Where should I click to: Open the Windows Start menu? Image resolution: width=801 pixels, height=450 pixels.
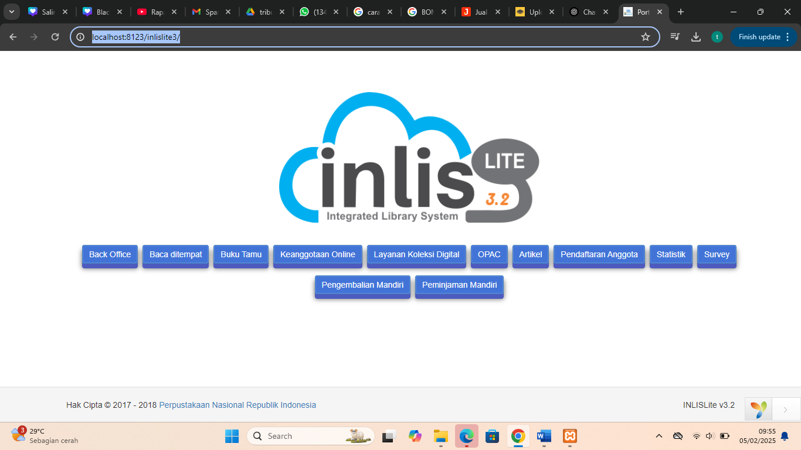click(x=232, y=436)
